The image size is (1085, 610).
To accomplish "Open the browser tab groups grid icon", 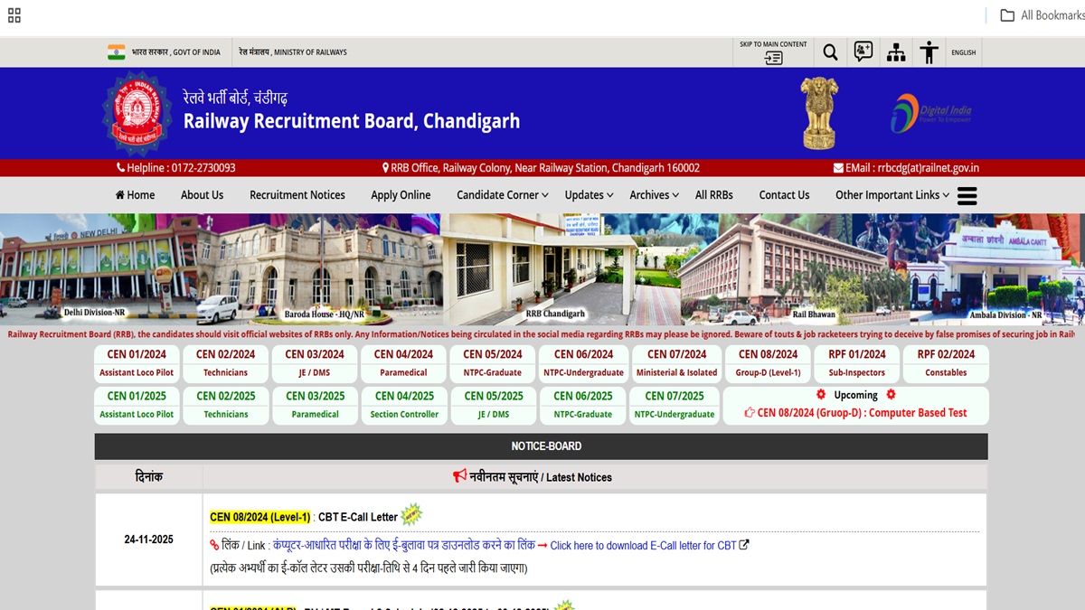I will point(14,15).
